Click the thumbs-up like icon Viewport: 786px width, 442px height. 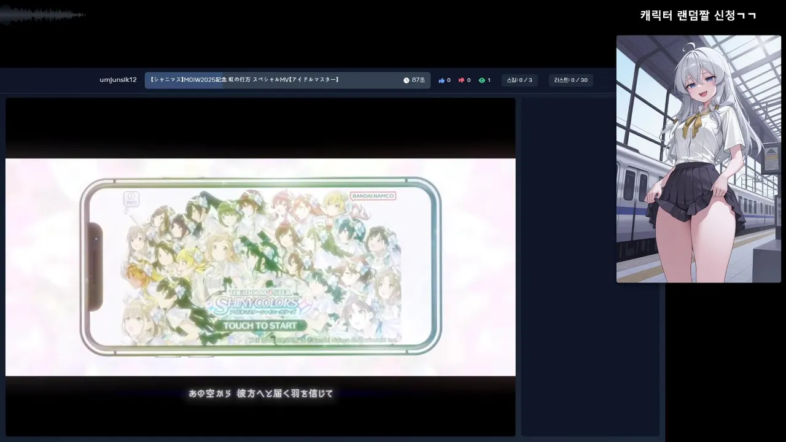click(442, 80)
